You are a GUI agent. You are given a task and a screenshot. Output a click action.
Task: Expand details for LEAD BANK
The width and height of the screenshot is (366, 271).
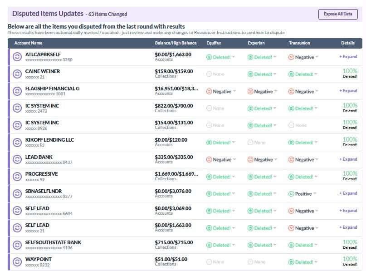click(x=348, y=159)
